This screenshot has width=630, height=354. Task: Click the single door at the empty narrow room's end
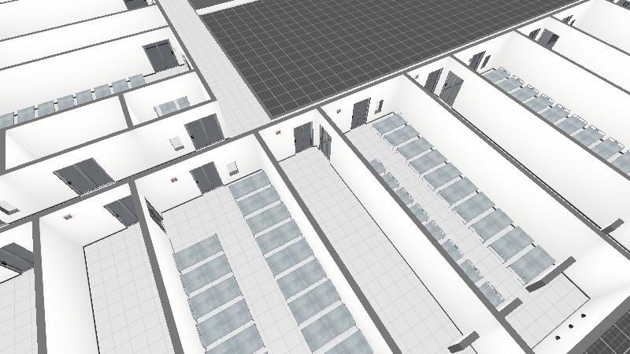point(303,138)
